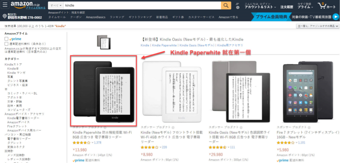Click the Amazon.co.jp logo
Screen dimensions: 340x163
tap(25, 4)
